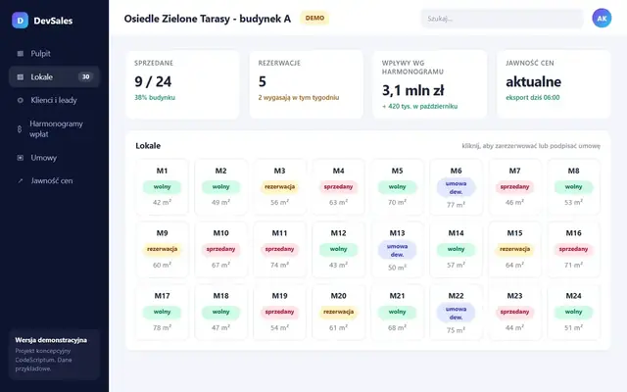Click the 38% budynku text
The image size is (627, 392).
(155, 98)
